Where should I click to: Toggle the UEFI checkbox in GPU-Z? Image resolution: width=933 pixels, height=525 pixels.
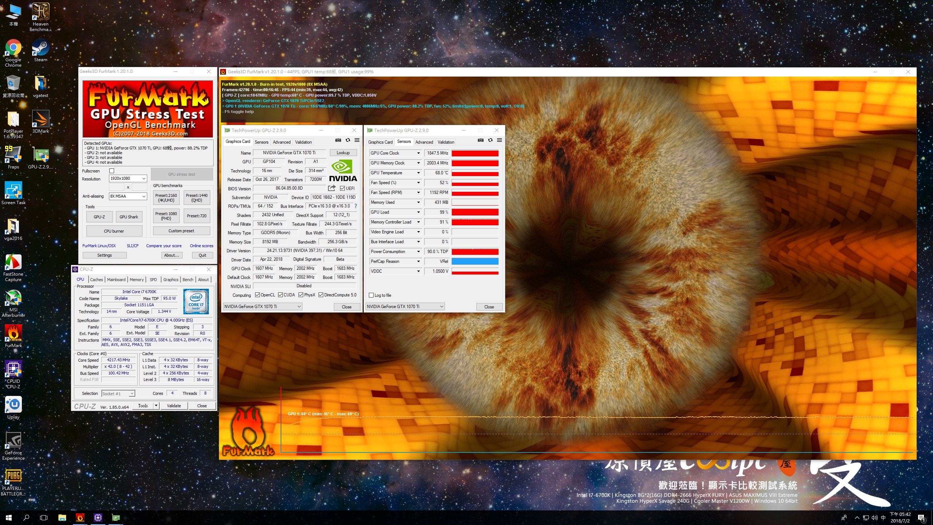click(343, 188)
